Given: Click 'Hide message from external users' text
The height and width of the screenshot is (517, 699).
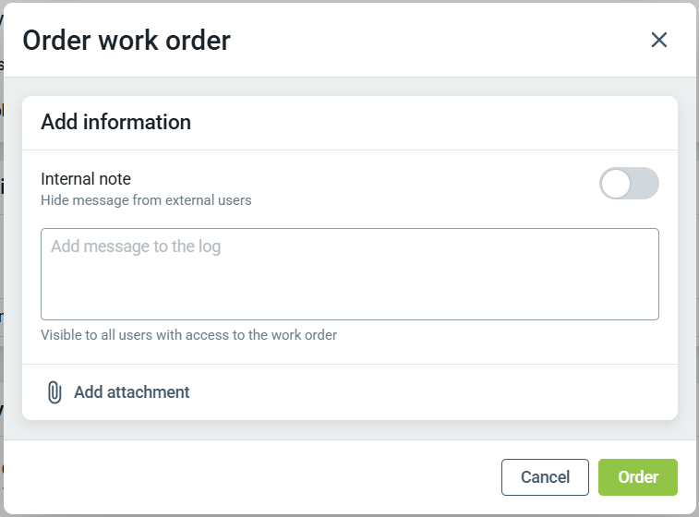Looking at the screenshot, I should 146,200.
